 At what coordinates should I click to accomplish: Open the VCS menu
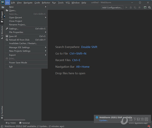pos(68,3)
